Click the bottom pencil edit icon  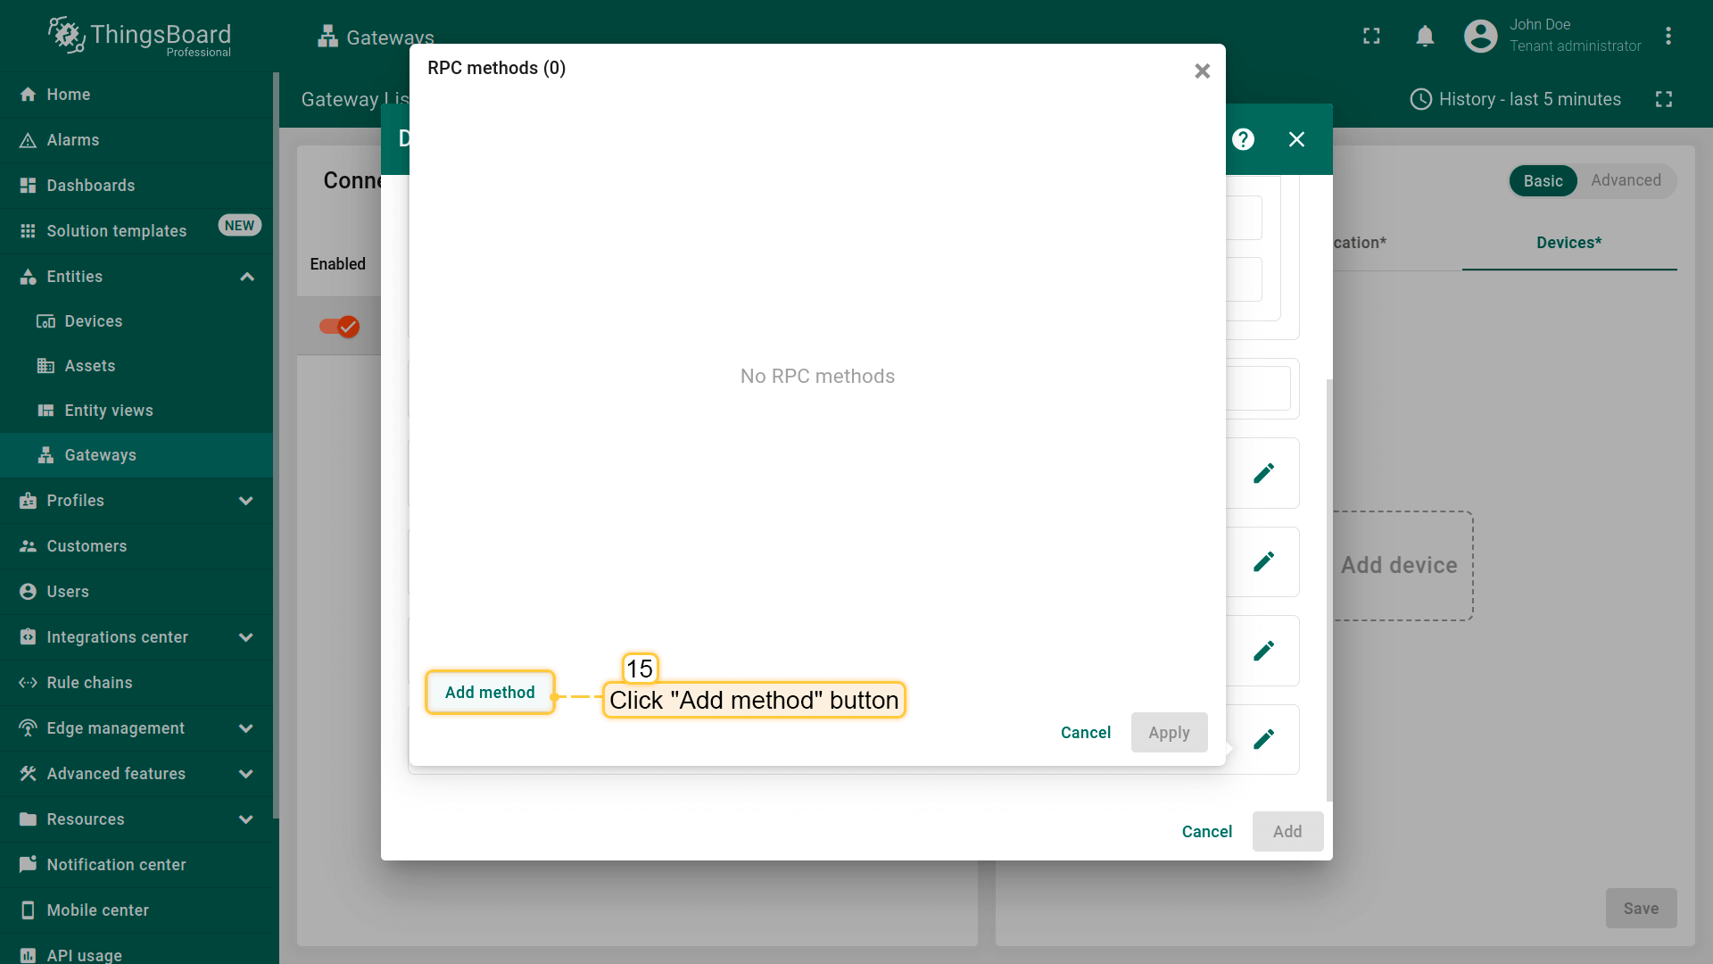(x=1263, y=739)
